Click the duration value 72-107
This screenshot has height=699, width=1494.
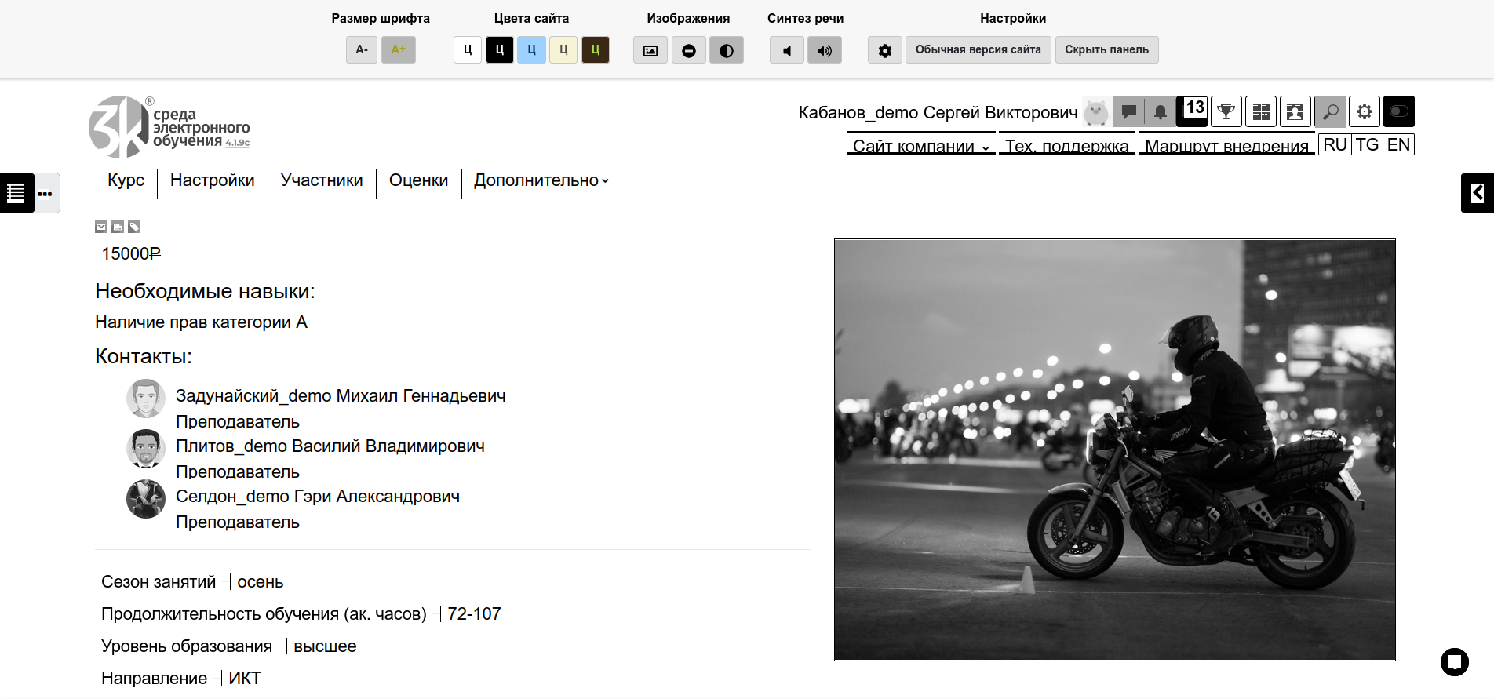[474, 614]
